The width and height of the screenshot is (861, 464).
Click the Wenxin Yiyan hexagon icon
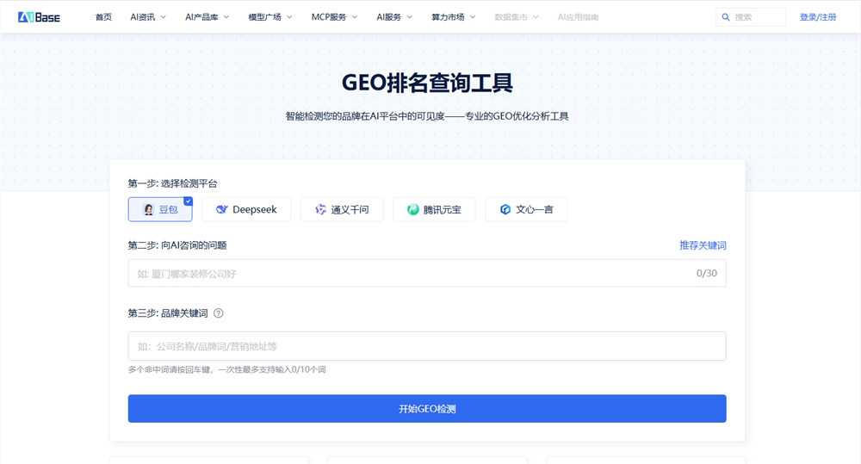click(x=505, y=209)
